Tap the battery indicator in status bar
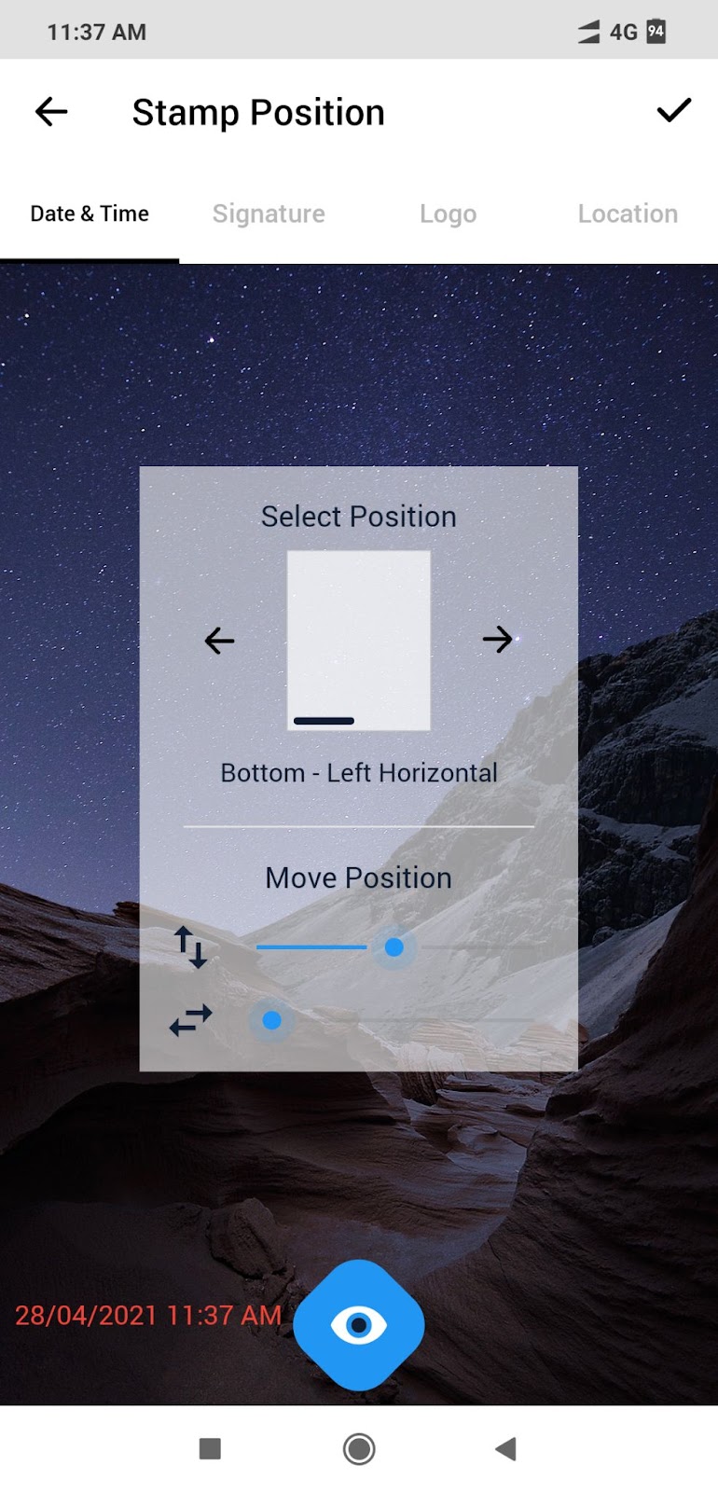This screenshot has width=718, height=1492. tap(656, 31)
